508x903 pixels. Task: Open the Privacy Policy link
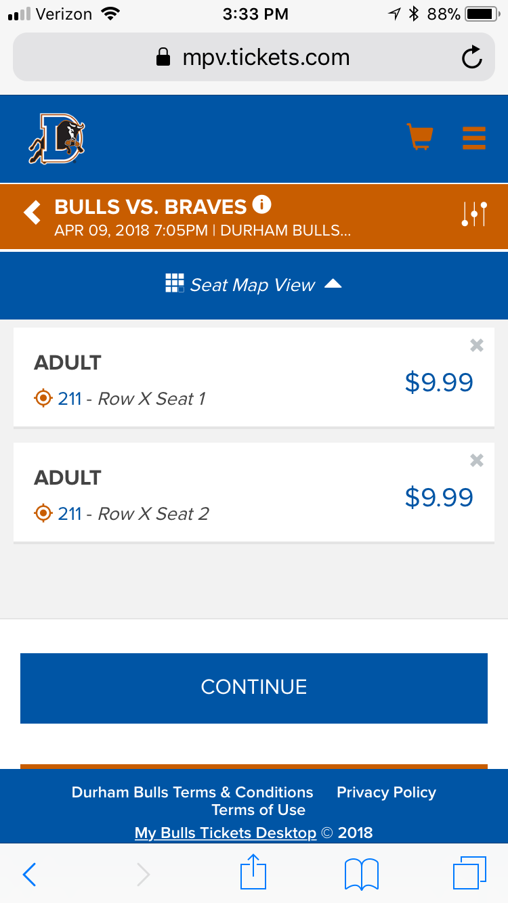pyautogui.click(x=386, y=792)
